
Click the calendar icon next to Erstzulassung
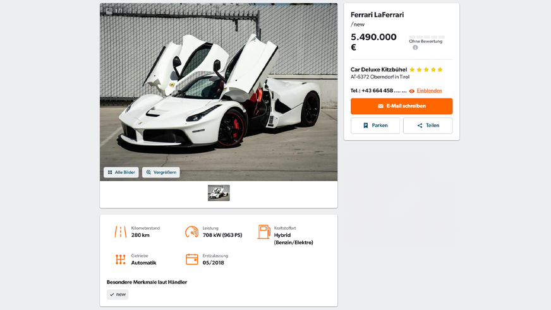pyautogui.click(x=192, y=259)
